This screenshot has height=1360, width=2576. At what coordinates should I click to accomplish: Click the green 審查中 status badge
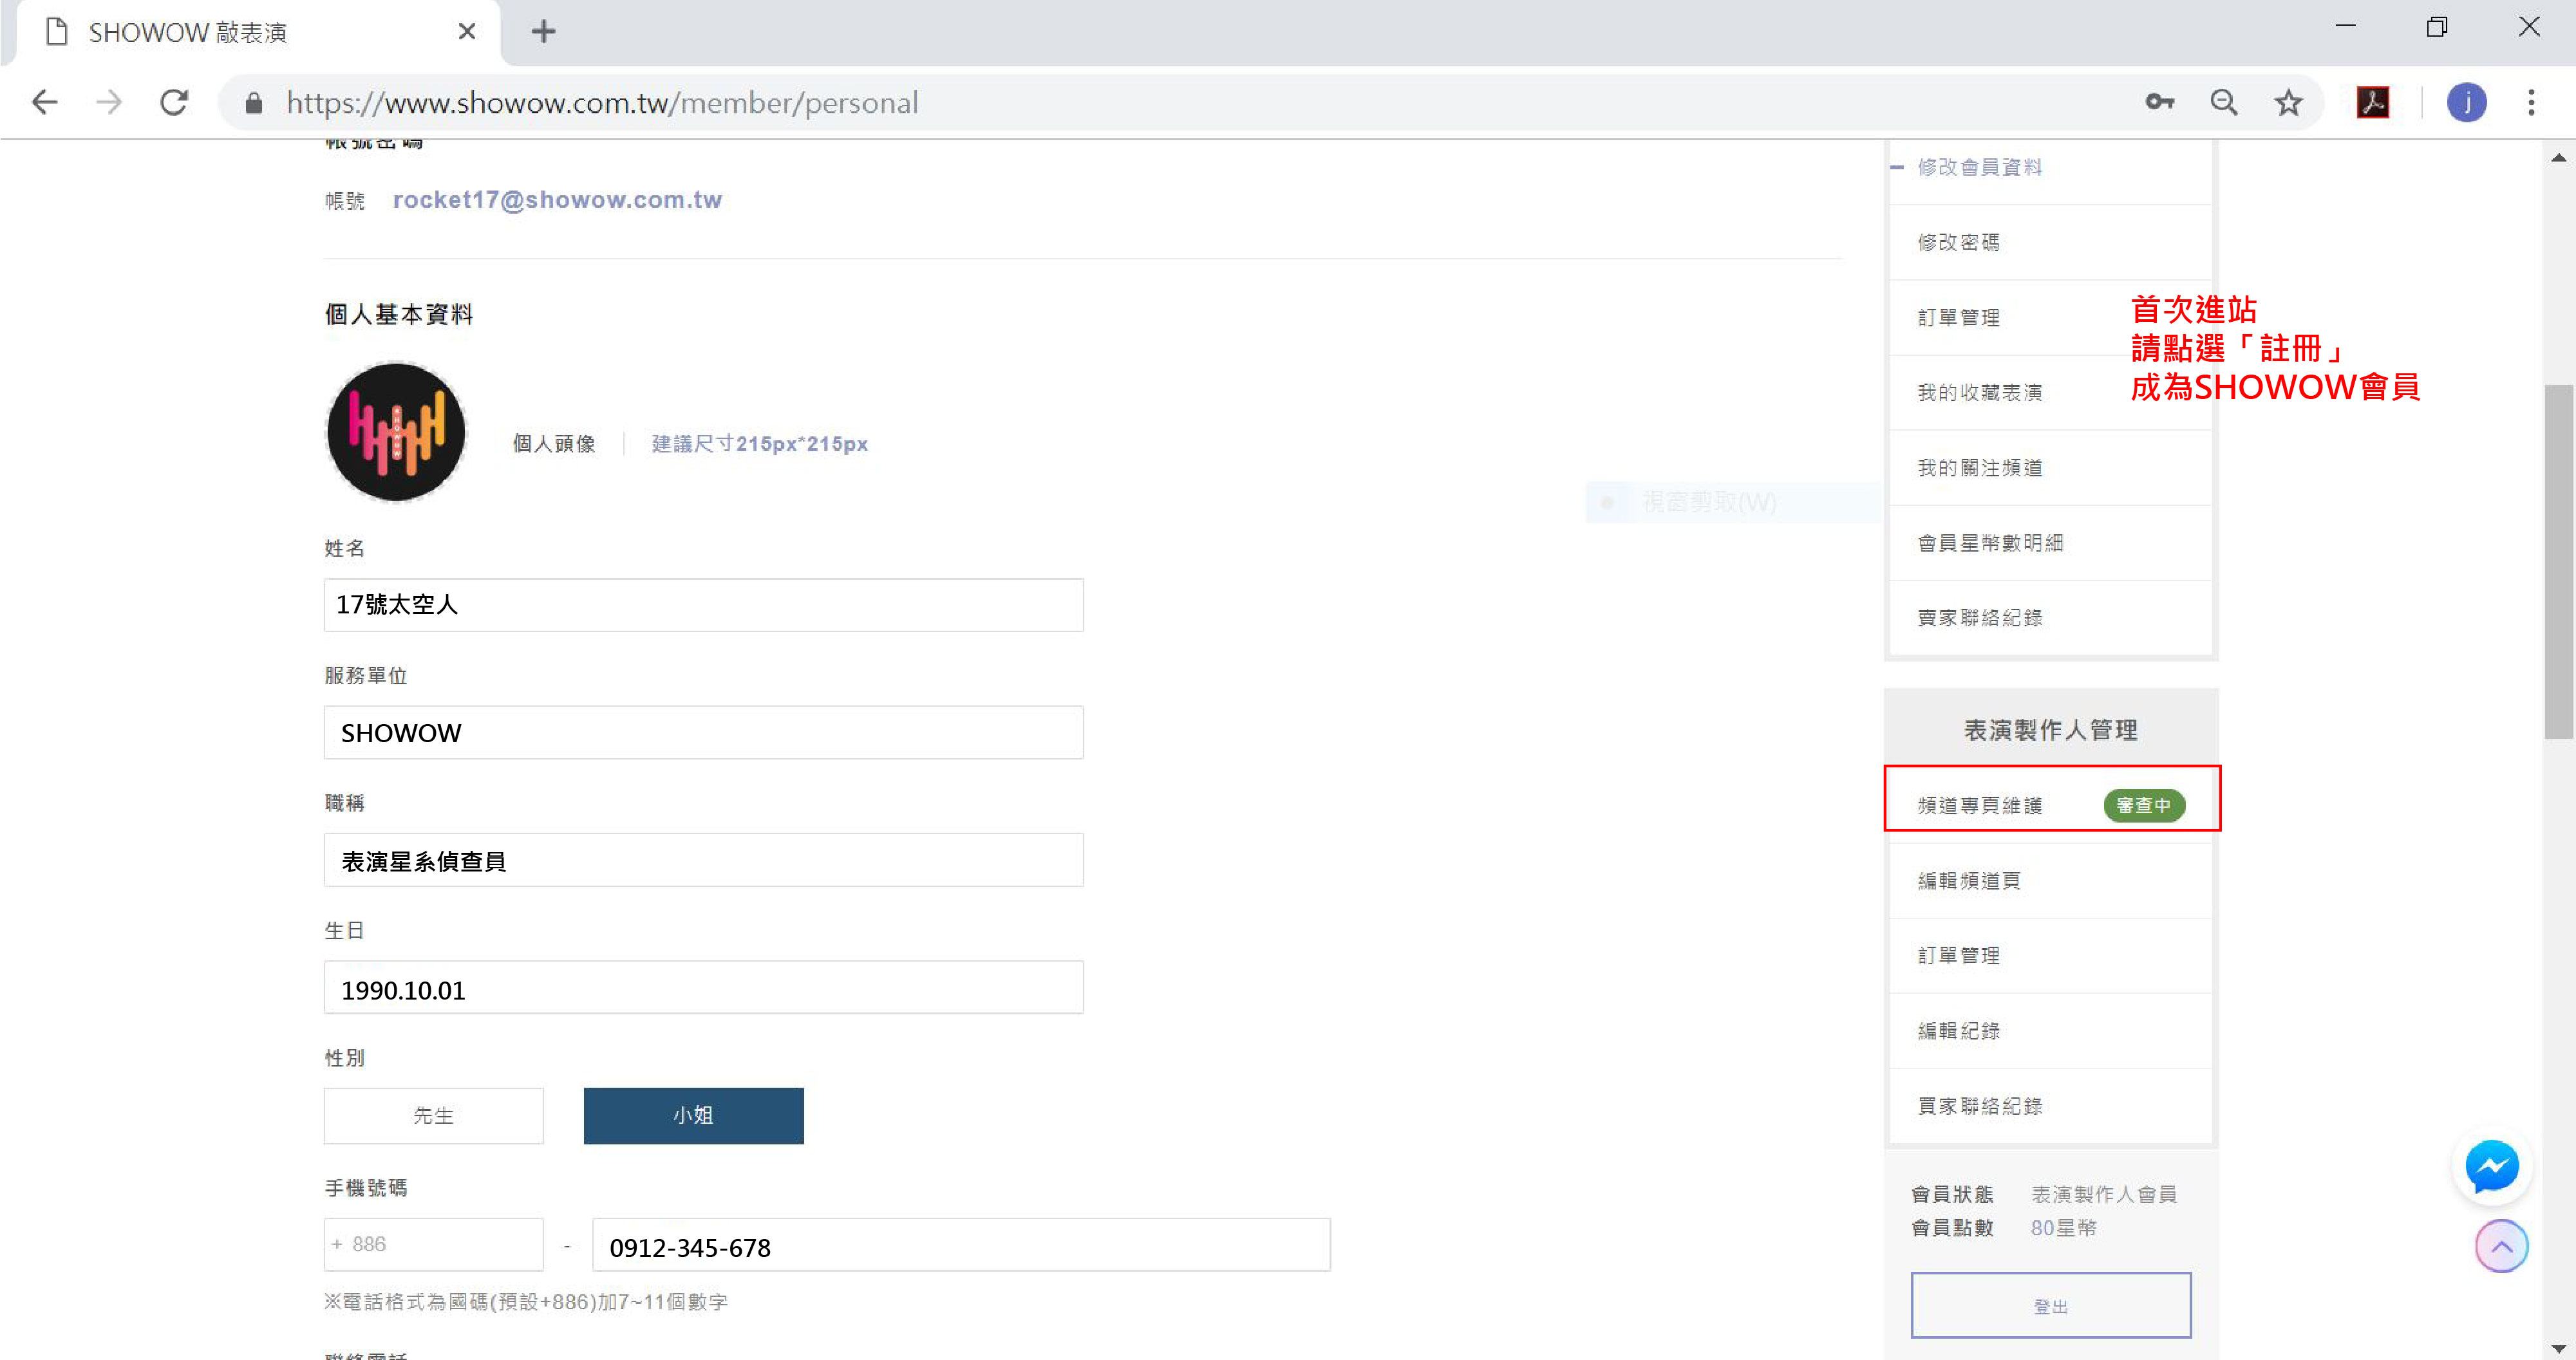[2144, 806]
